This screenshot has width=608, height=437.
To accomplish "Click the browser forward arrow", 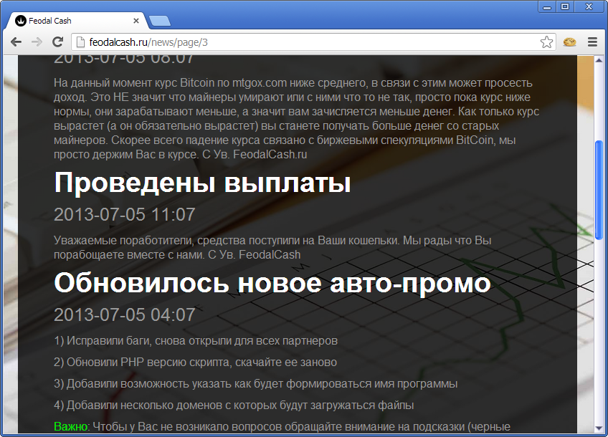I will (x=37, y=42).
